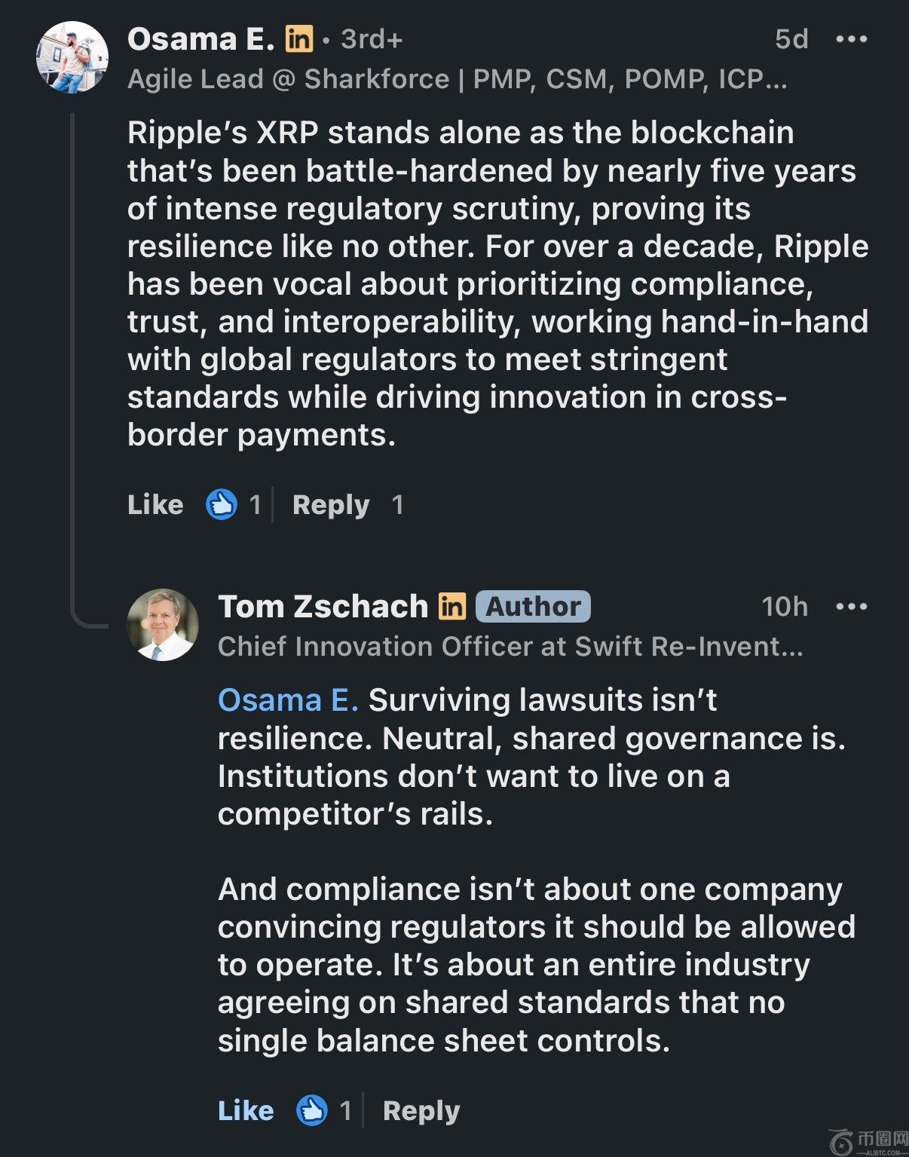Open Osama E.'s profile picture
The width and height of the screenshot is (909, 1157).
(x=72, y=58)
